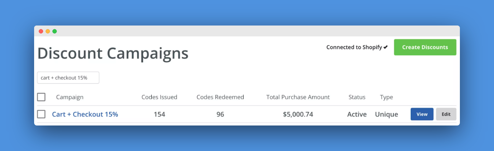Minimize the window using the yellow button
Viewport: 494px width, 151px height.
48,31
